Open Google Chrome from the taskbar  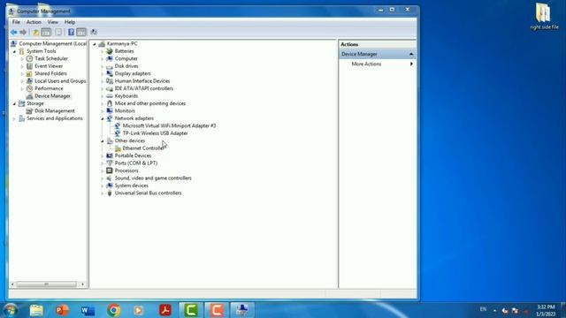pos(114,310)
